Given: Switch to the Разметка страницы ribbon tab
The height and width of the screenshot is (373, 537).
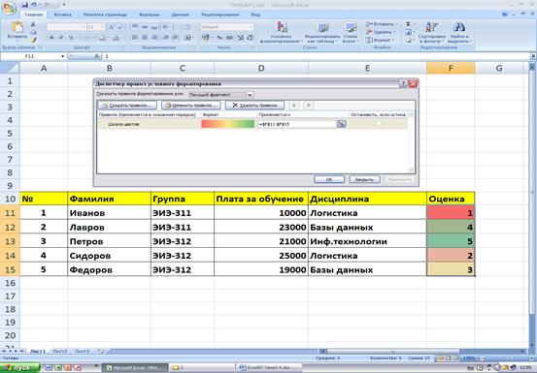Looking at the screenshot, I should (105, 15).
